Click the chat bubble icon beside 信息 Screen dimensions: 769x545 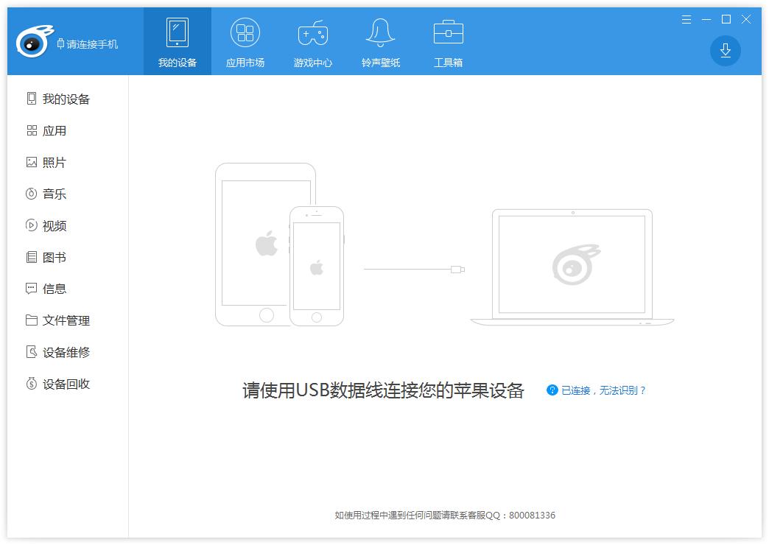[x=32, y=289]
